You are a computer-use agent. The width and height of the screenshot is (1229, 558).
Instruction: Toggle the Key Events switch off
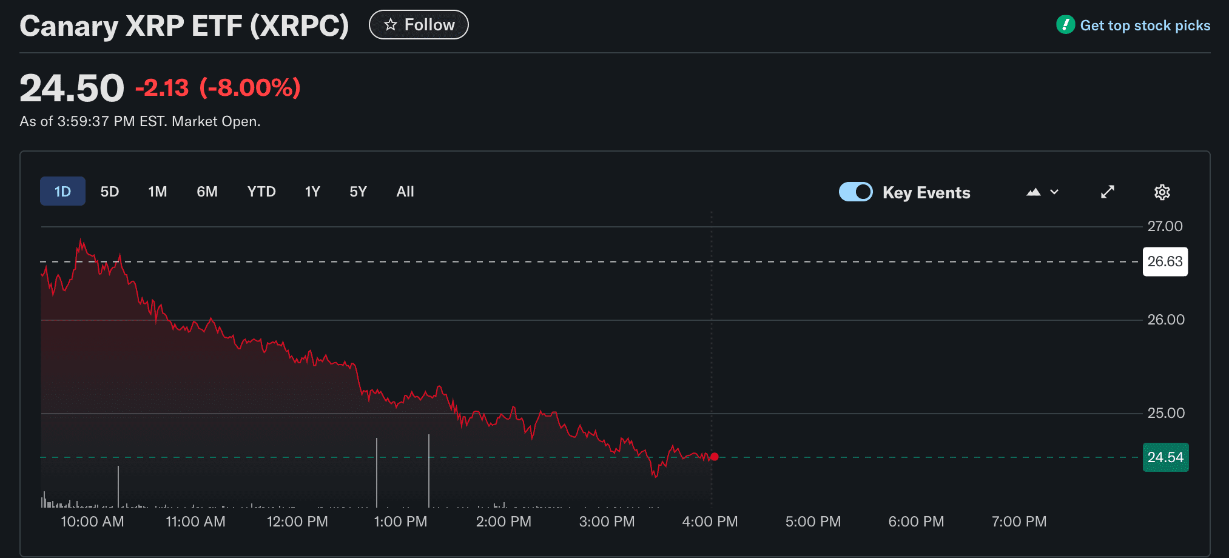855,192
